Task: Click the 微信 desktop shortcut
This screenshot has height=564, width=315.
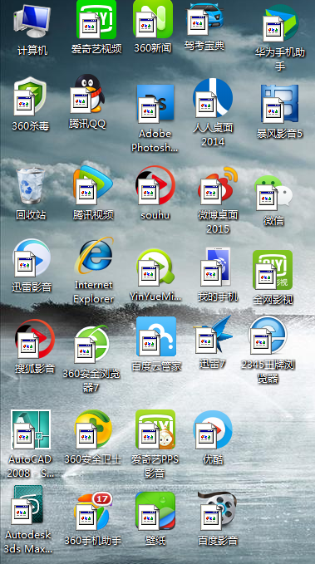Action: (x=273, y=194)
